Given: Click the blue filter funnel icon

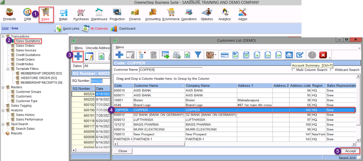Looking at the screenshot, I should coord(198,55).
